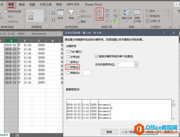Click the Back (上一步) button

coord(128,132)
